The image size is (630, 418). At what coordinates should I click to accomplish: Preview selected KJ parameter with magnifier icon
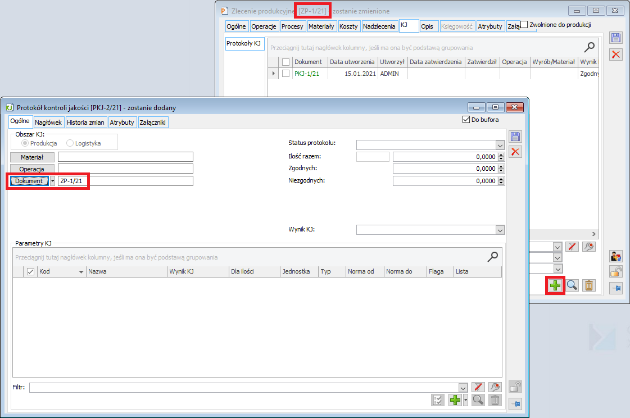pos(478,400)
